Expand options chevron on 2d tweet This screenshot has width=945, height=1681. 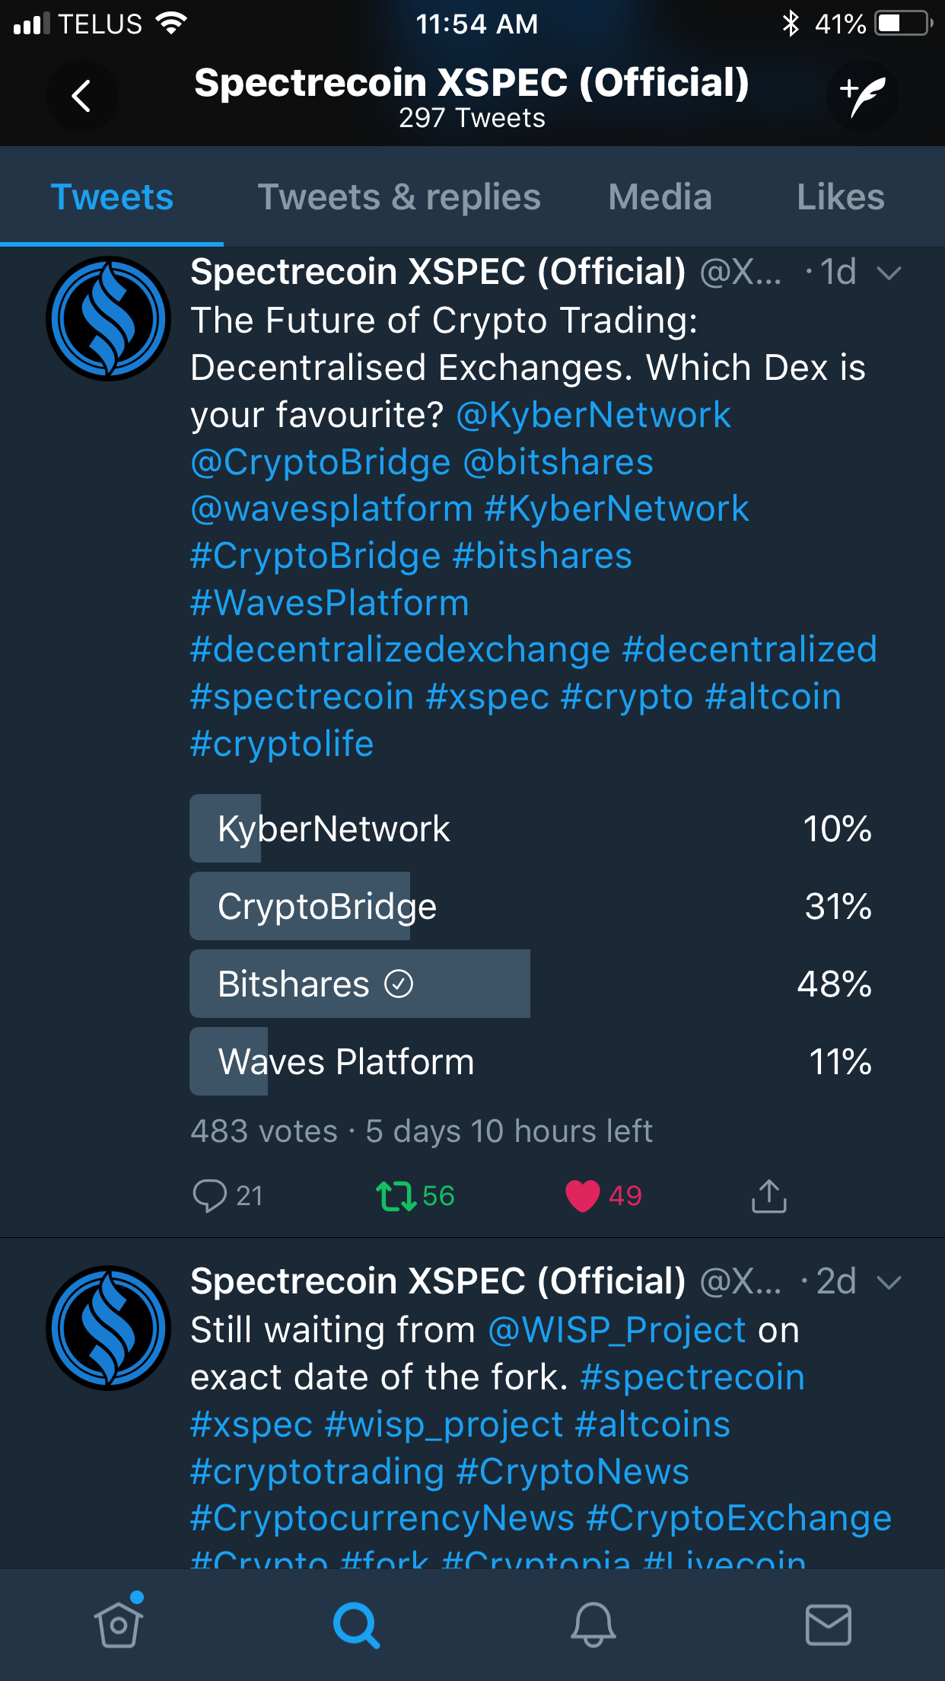click(889, 1283)
